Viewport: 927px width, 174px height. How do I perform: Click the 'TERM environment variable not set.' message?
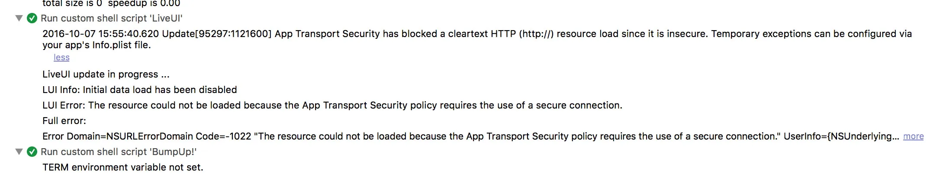coord(123,167)
